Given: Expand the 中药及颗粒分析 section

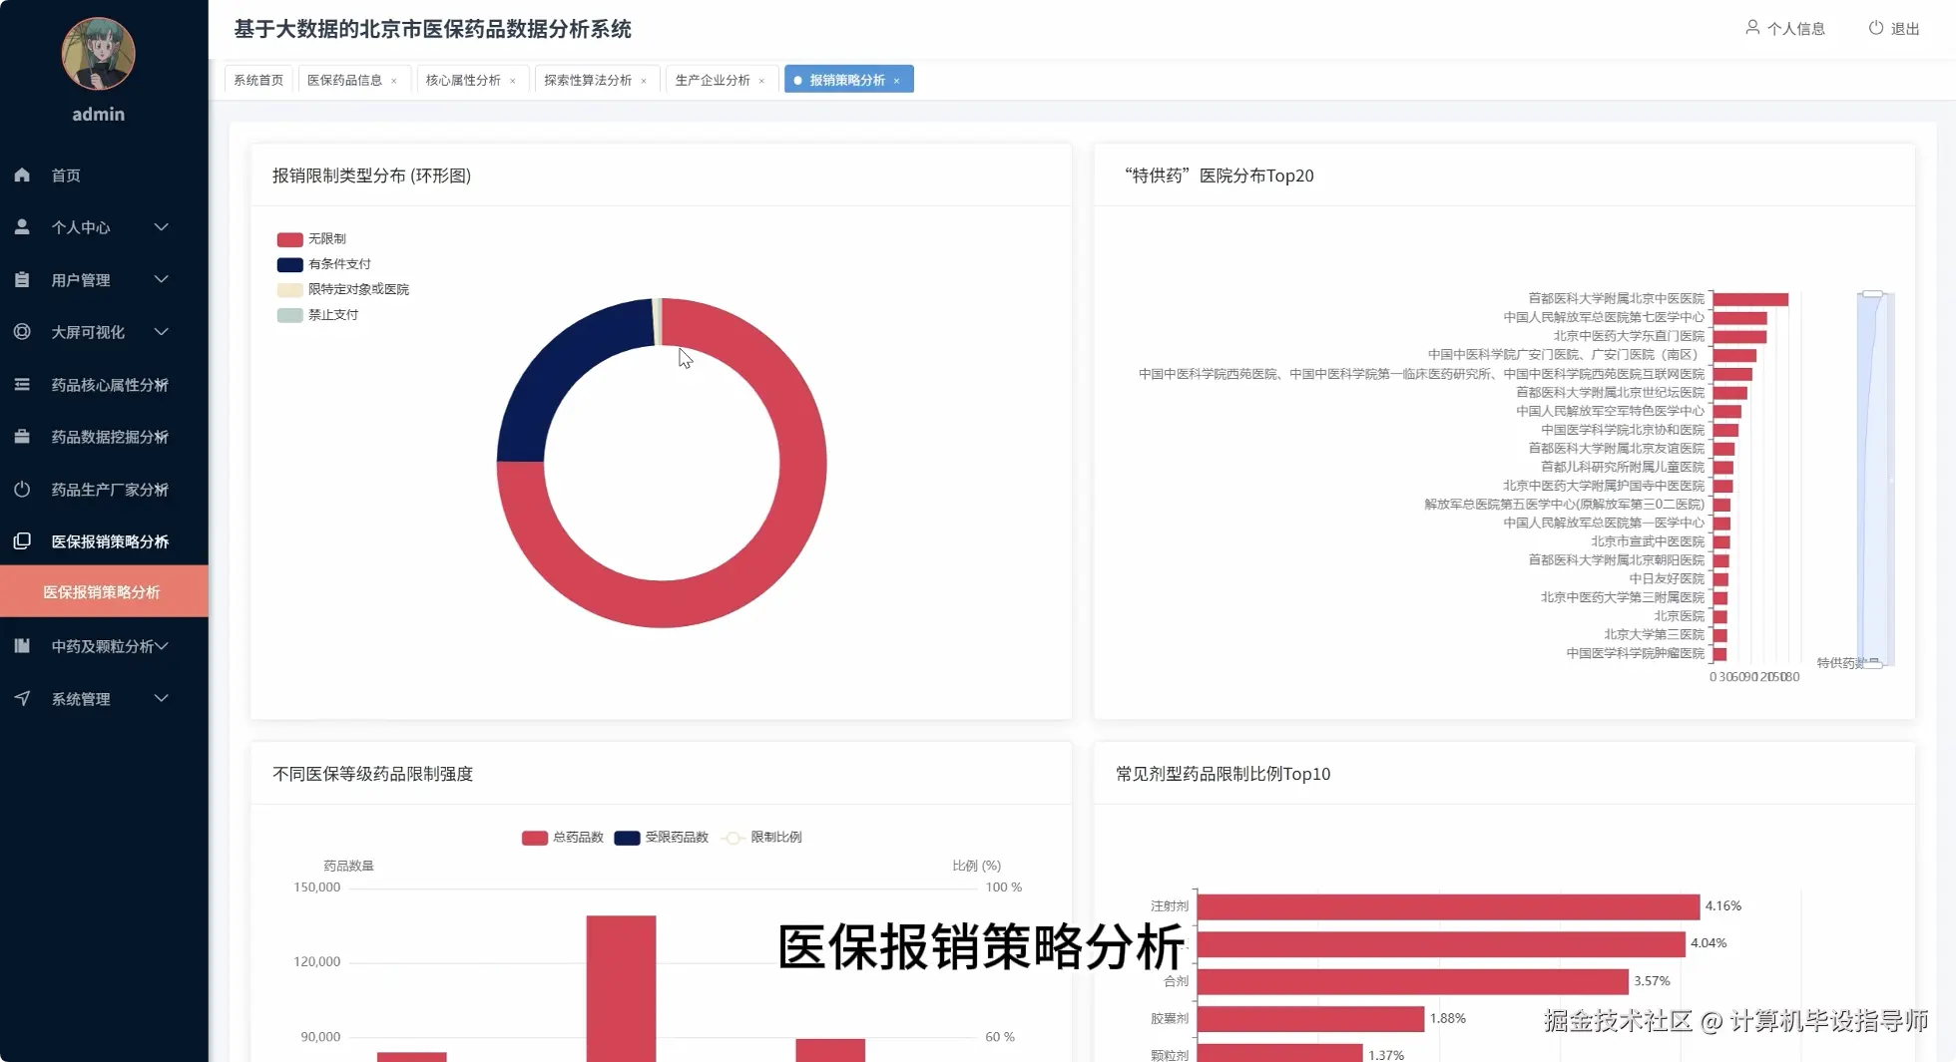Looking at the screenshot, I should tap(163, 646).
